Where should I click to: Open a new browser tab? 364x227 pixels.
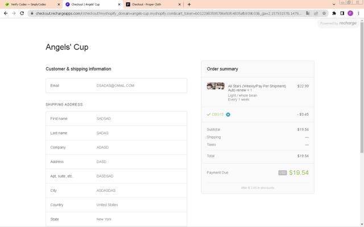coord(189,5)
